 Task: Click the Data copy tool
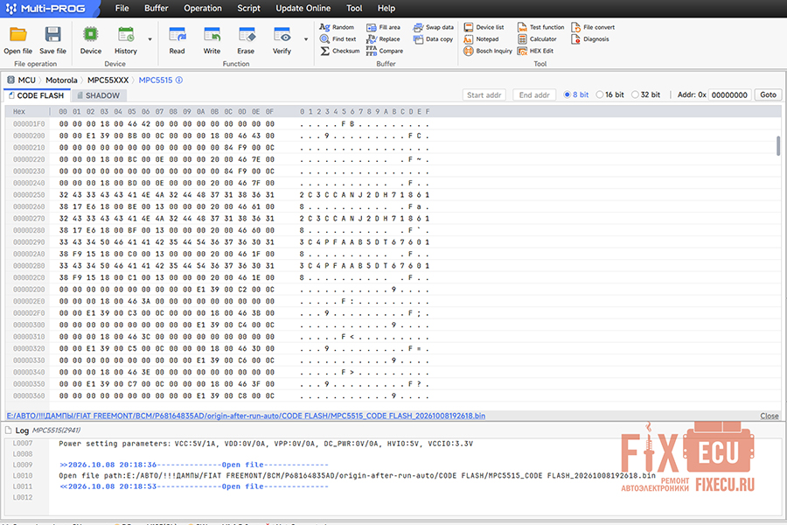(433, 38)
